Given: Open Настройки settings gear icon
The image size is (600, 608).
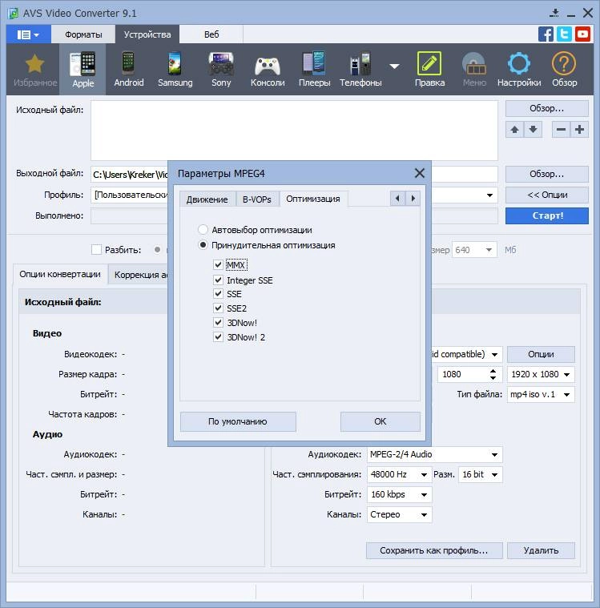Looking at the screenshot, I should coord(519,70).
